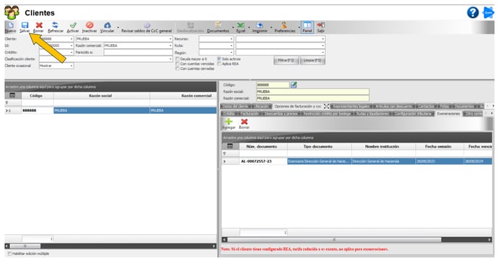Click the edit icon beside Código field
The width and height of the screenshot is (497, 260).
coord(294,85)
